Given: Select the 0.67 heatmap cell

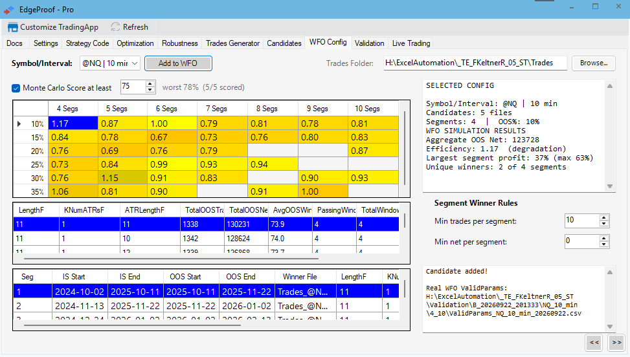Looking at the screenshot, I should tap(172, 137).
